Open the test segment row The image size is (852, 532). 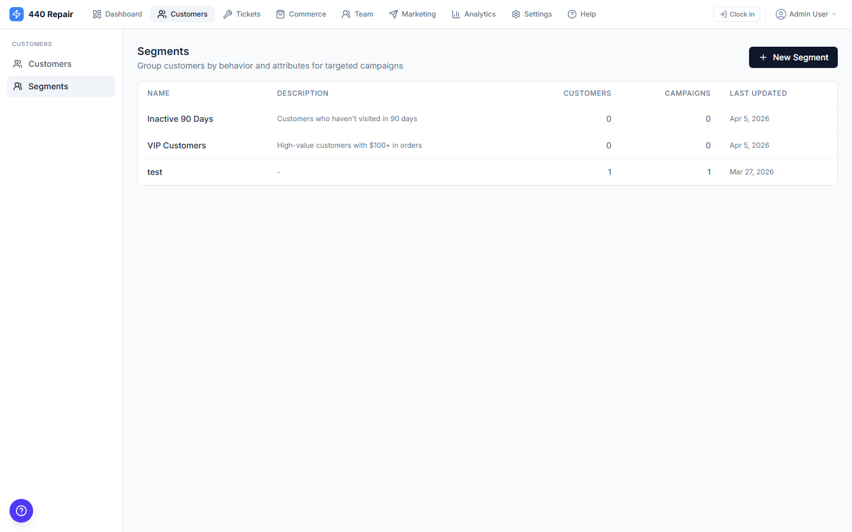point(155,172)
